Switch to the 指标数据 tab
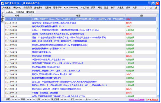 (30, 12)
